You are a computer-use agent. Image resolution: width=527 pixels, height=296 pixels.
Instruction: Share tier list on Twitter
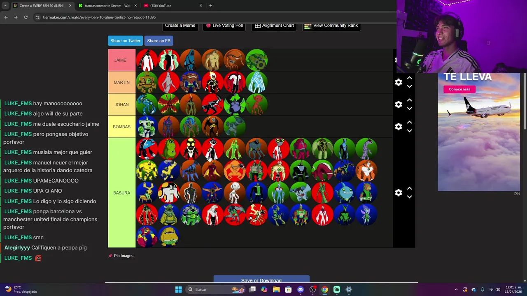125,41
